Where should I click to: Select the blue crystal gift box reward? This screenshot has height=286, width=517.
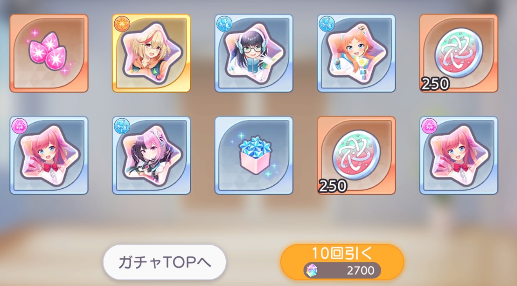[x=254, y=155]
